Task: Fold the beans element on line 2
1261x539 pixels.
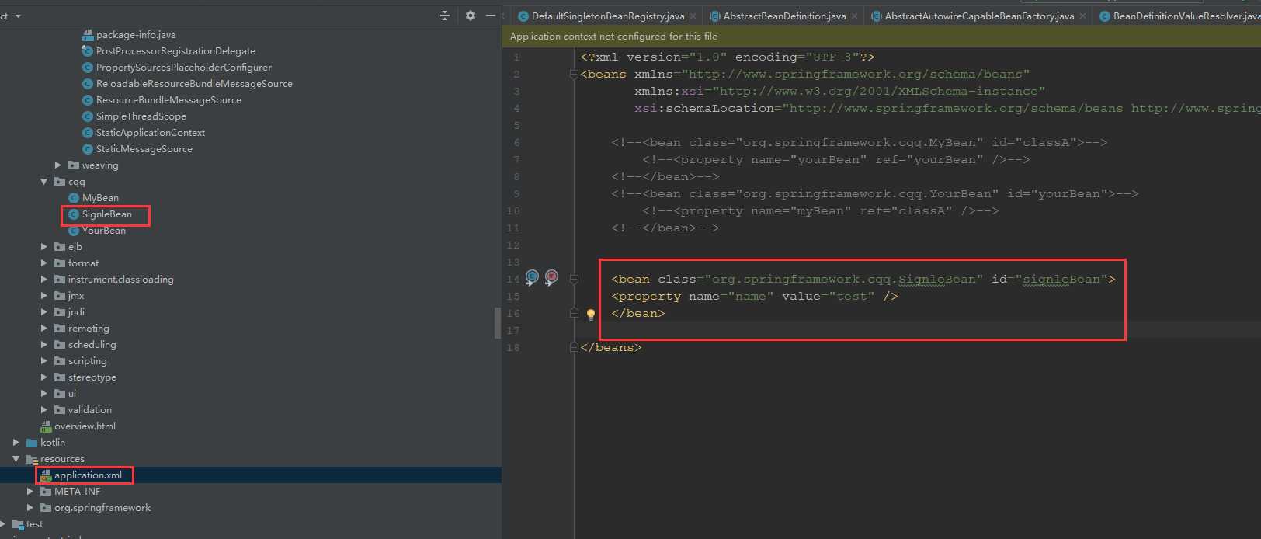Action: coord(574,75)
